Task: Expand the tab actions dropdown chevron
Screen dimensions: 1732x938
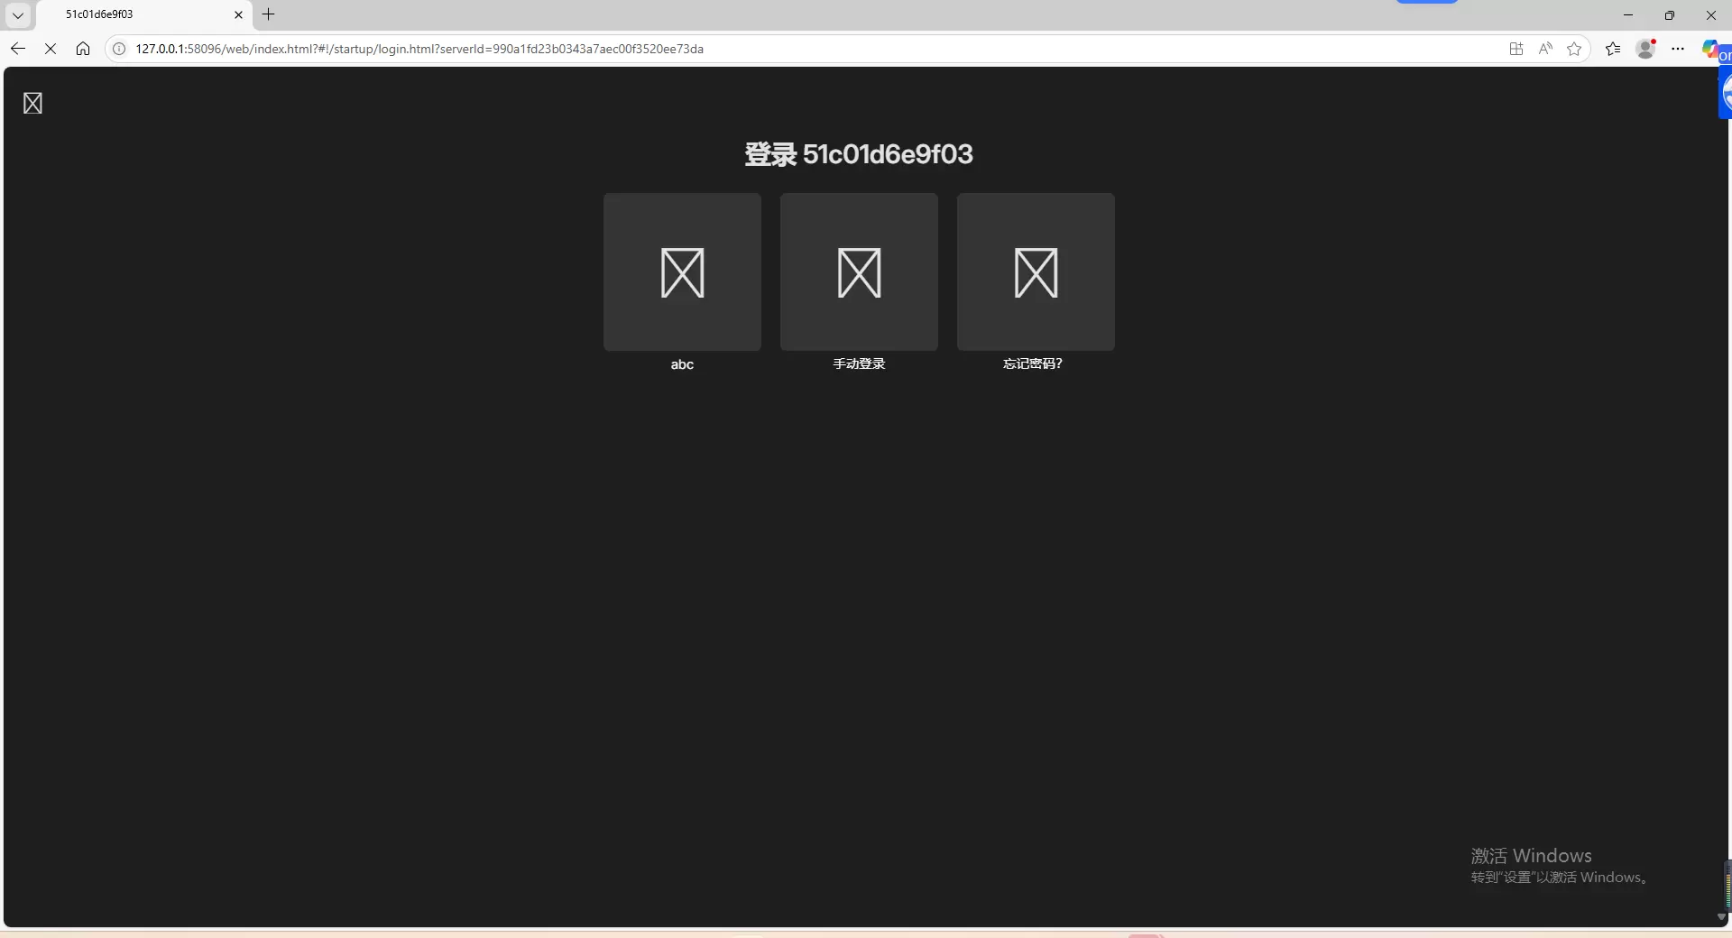Action: [18, 15]
